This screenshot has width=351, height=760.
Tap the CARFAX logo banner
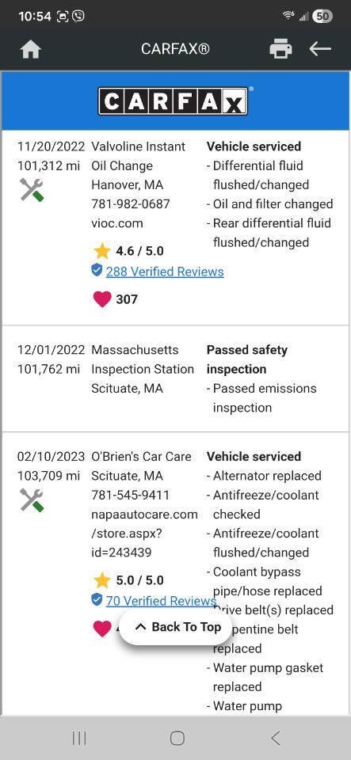click(176, 101)
